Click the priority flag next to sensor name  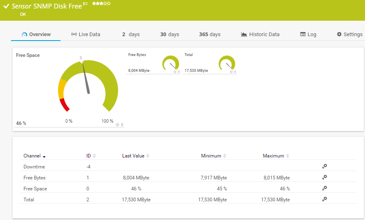pyautogui.click(x=85, y=4)
